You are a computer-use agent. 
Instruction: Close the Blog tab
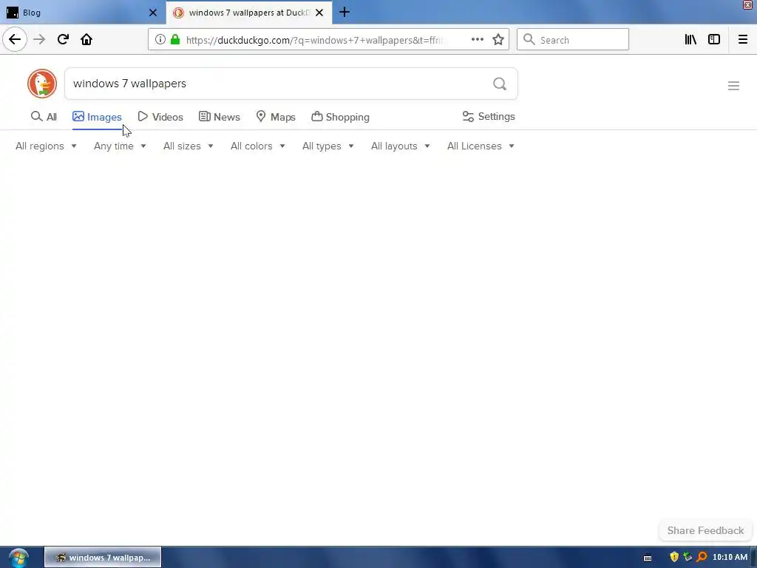152,13
